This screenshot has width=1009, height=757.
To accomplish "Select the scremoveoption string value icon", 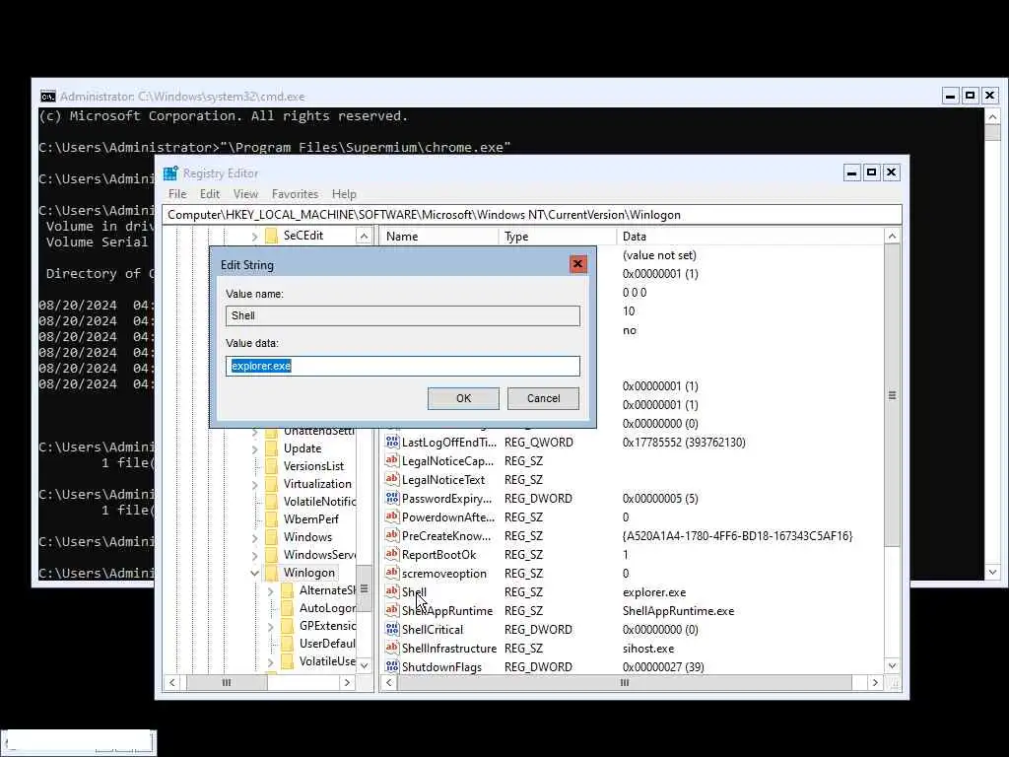I will tap(392, 573).
